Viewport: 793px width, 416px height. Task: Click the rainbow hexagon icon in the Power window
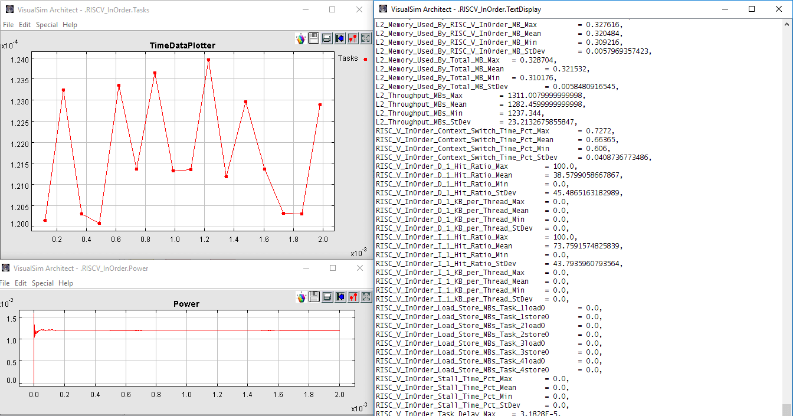301,297
